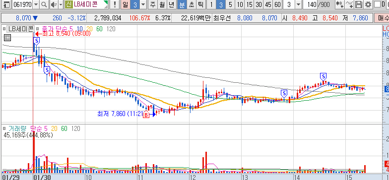Image resolution: width=389 pixels, height=180 pixels.
Task: Click the grid table icon in chart corner
Action: click(7, 38)
